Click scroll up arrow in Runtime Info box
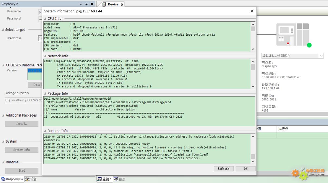The width and height of the screenshot is (328, 183). pos(253,137)
